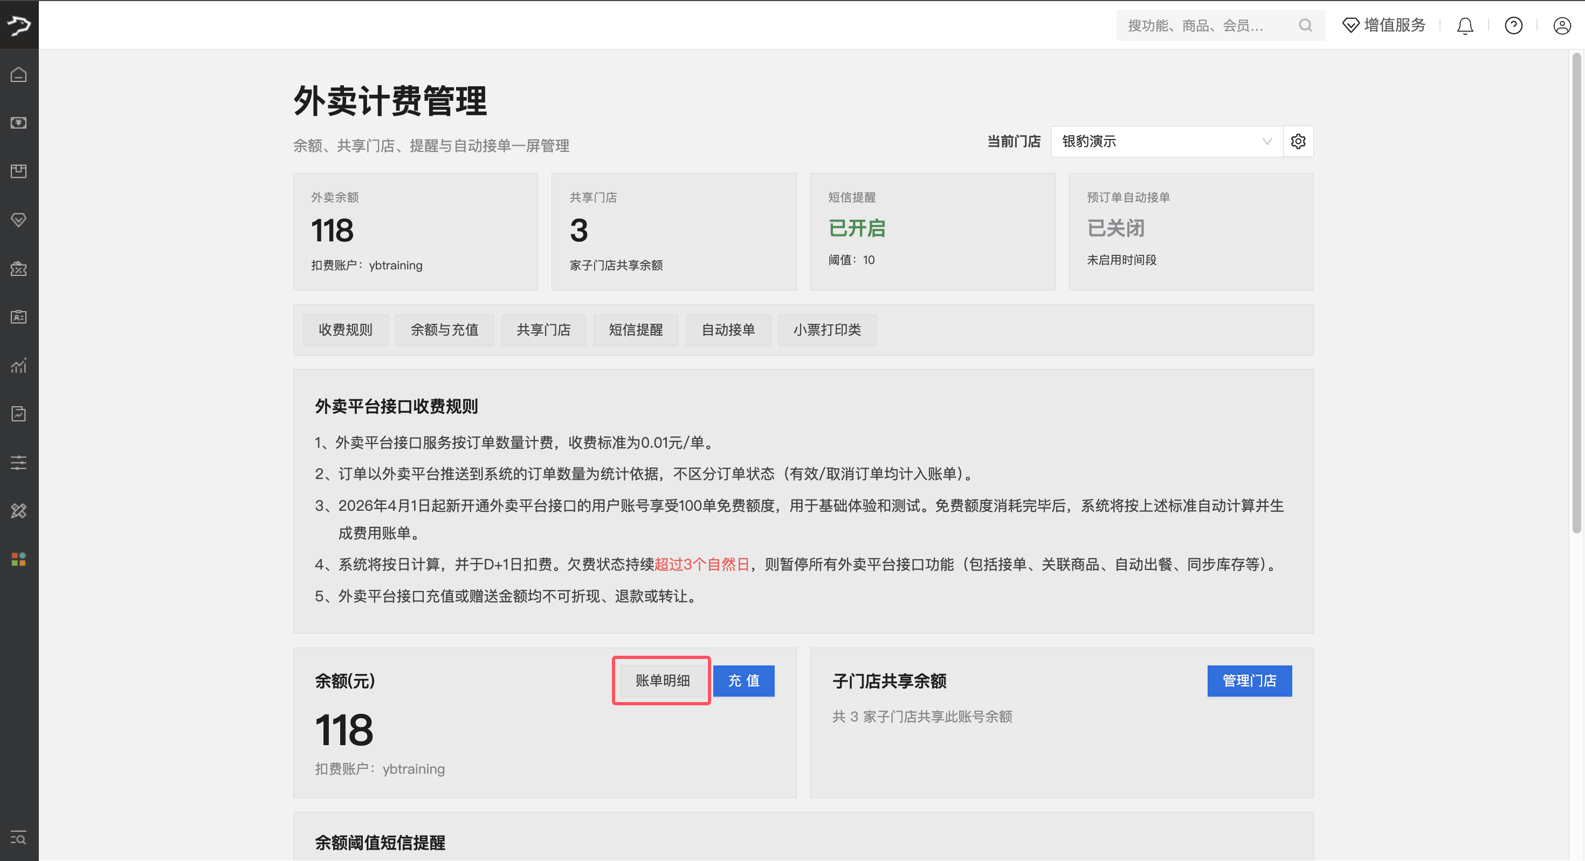Click the top search input field
Viewport: 1585px width, 861px height.
(1206, 25)
